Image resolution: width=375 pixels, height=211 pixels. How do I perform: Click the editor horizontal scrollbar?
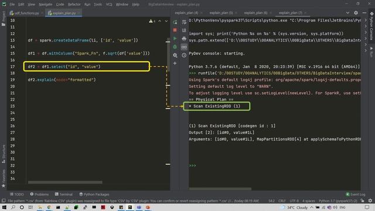(65, 182)
